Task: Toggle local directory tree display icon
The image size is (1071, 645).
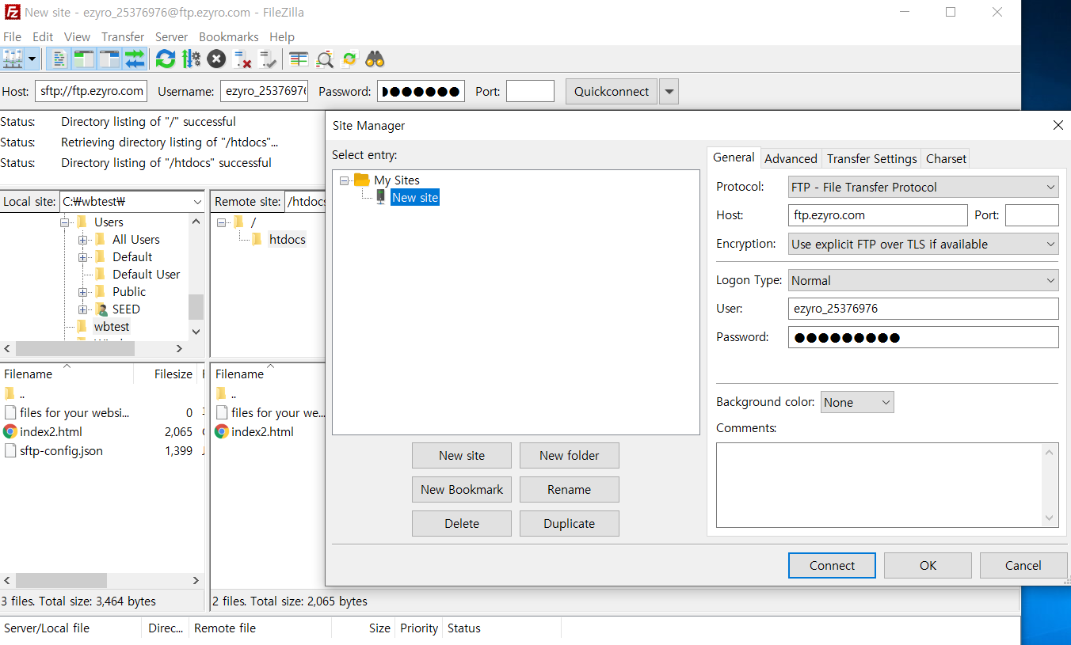Action: [84, 59]
